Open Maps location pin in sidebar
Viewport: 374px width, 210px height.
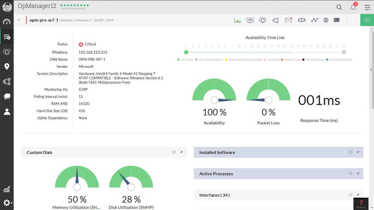7,66
